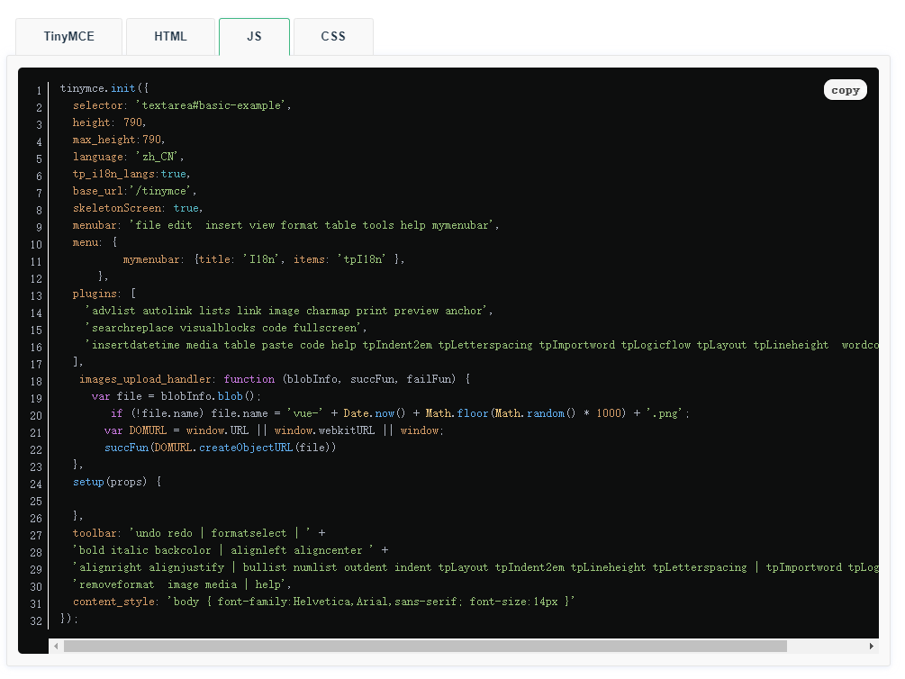
Task: Select the JS tab
Action: click(x=254, y=36)
